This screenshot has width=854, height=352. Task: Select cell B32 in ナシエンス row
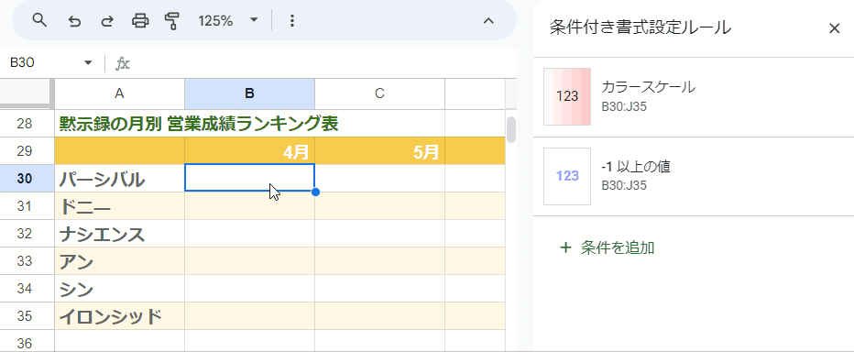[x=249, y=233]
